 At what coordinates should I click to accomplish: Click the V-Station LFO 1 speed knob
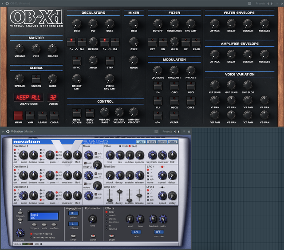162,175
